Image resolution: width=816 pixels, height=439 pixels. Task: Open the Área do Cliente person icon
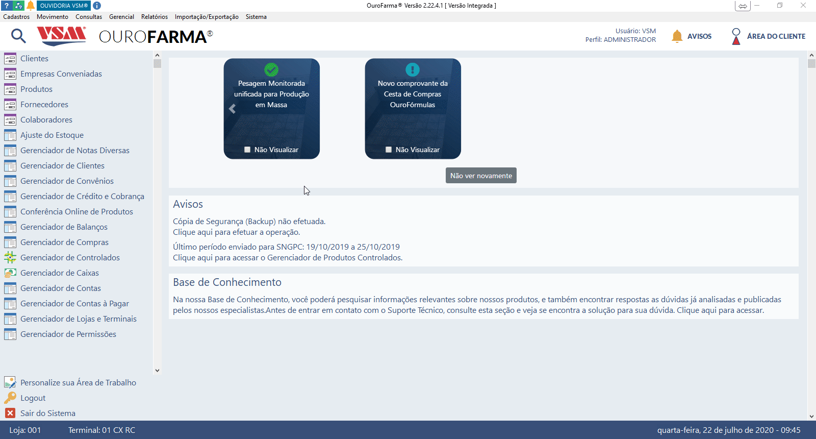(x=736, y=36)
